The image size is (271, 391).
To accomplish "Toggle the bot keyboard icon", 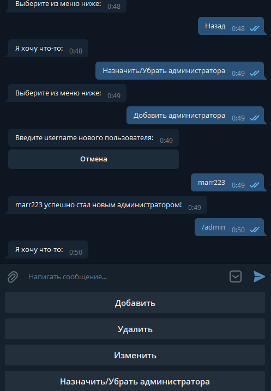I will click(236, 276).
